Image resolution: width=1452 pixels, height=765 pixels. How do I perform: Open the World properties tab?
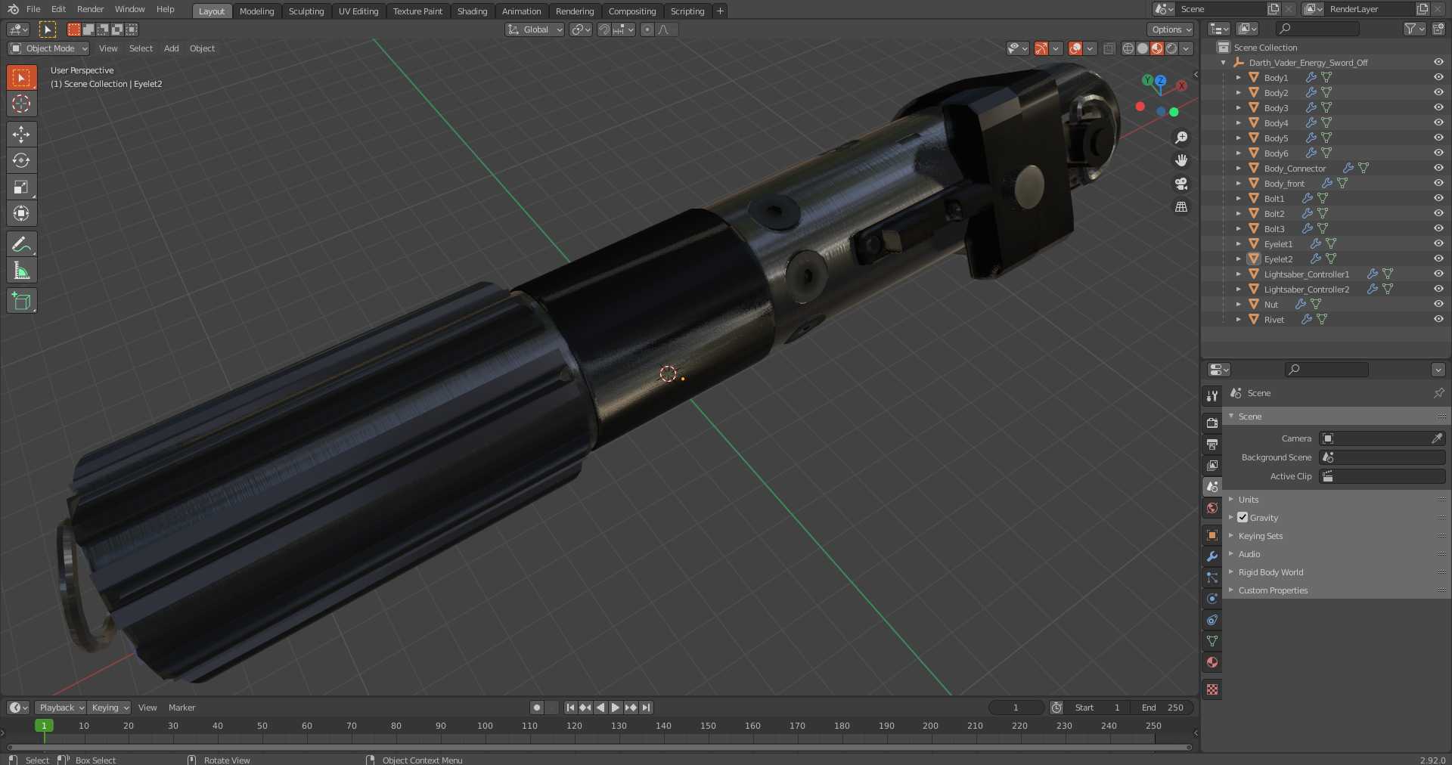(1212, 508)
